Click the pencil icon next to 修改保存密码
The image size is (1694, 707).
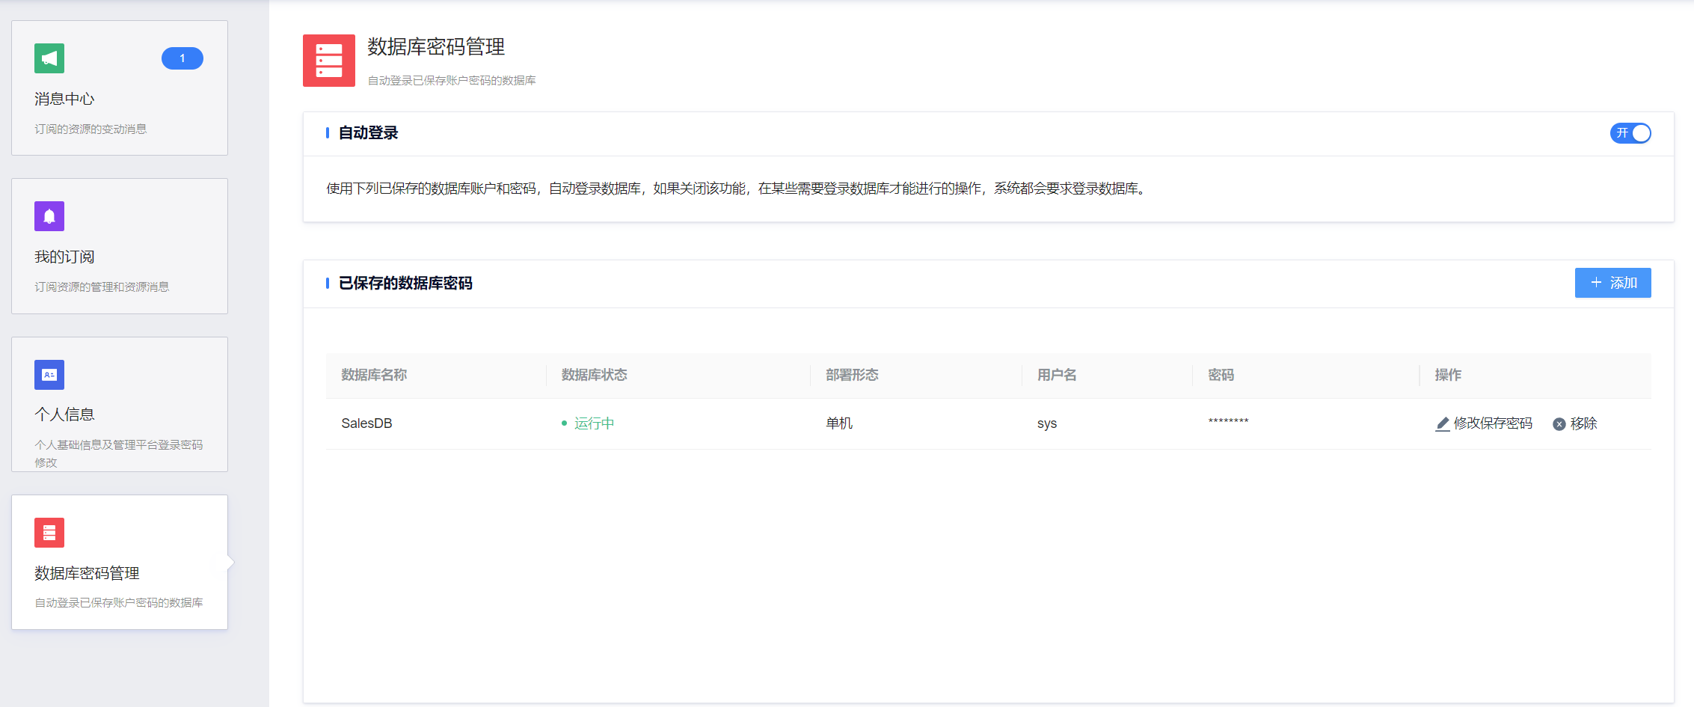tap(1442, 423)
